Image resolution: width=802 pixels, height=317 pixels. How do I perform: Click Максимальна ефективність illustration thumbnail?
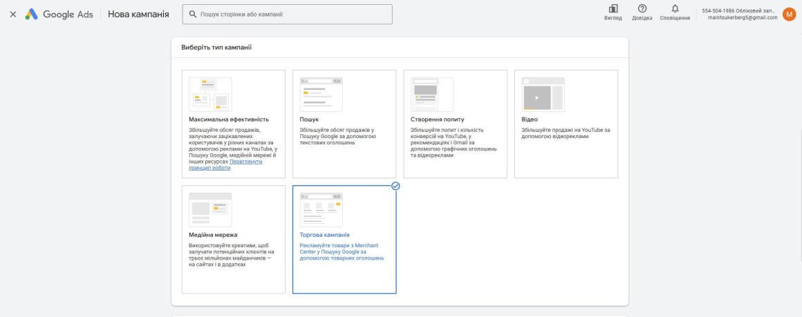pos(210,95)
